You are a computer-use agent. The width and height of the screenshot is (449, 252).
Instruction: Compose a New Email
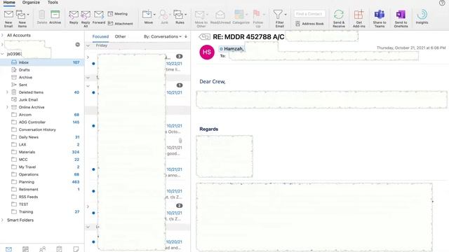[8, 19]
